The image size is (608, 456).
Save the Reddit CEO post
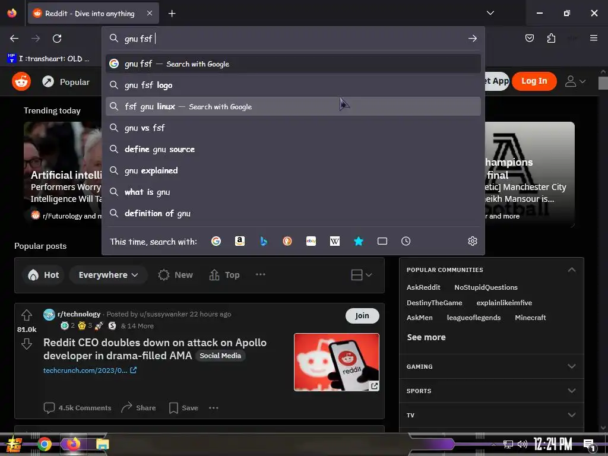(x=184, y=408)
